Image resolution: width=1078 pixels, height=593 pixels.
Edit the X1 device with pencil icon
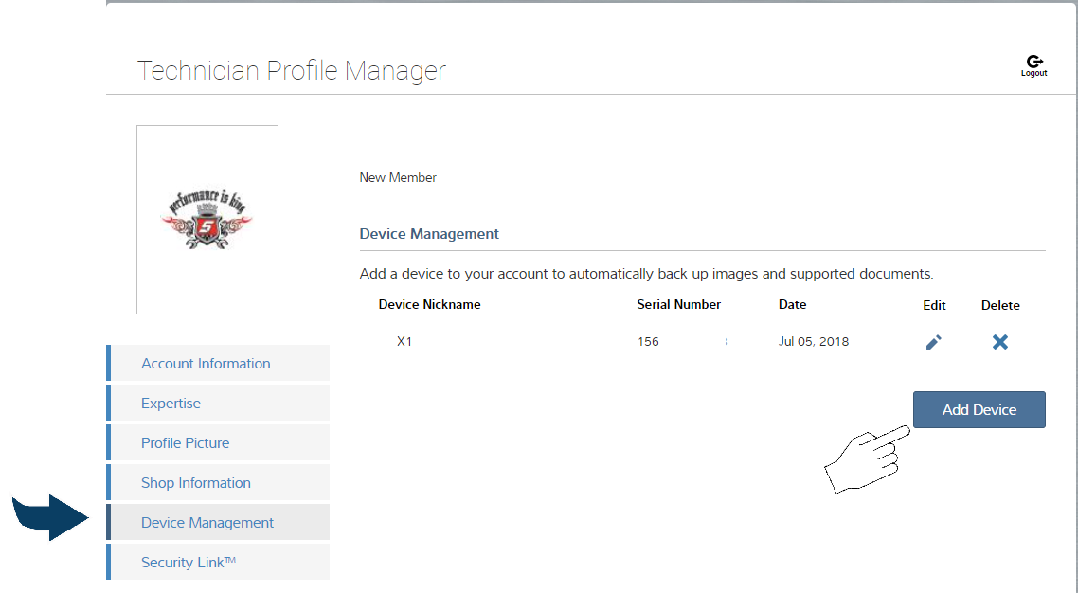933,342
